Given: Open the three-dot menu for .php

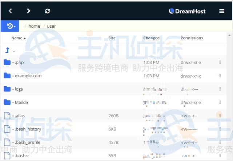Looking at the screenshot, I should pyautogui.click(x=220, y=62).
